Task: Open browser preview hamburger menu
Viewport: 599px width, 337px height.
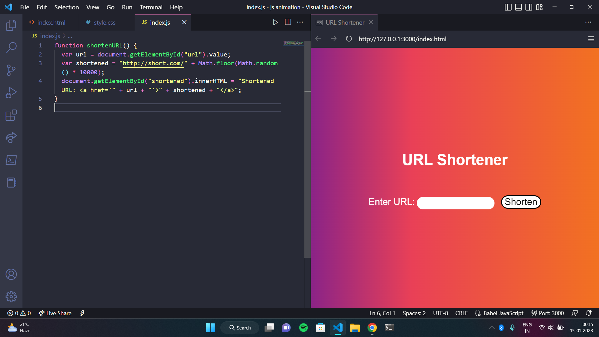Action: tap(591, 39)
